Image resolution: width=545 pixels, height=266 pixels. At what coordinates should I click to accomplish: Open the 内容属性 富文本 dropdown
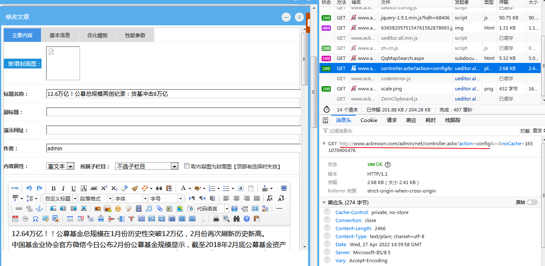coord(61,166)
